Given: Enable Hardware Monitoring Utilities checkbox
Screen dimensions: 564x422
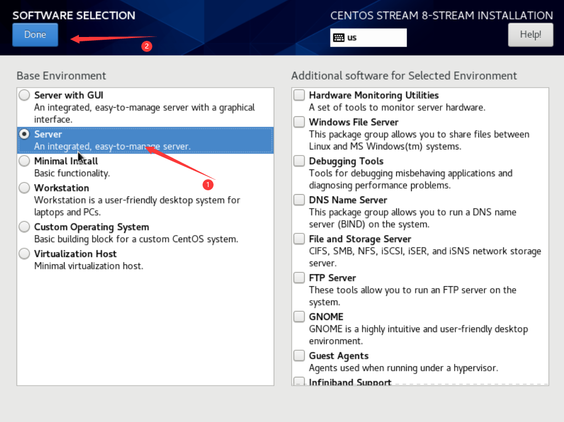Looking at the screenshot, I should coord(299,95).
